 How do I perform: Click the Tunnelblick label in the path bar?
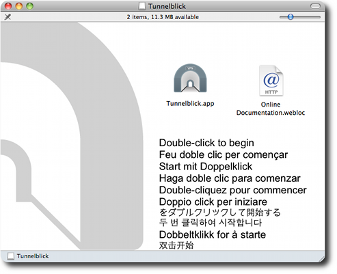click(33, 256)
